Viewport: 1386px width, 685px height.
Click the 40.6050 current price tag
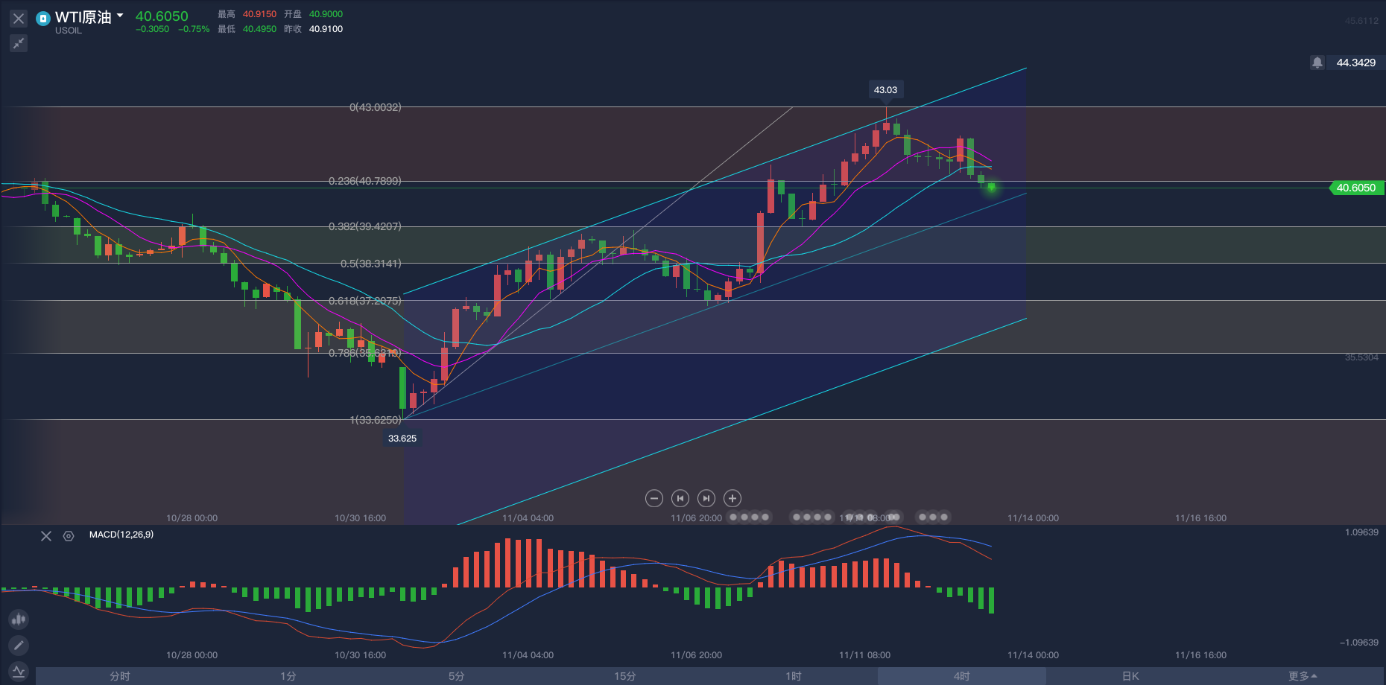click(x=1356, y=188)
